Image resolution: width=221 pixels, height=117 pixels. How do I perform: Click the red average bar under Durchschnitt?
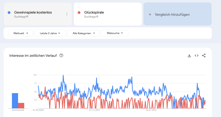point(21,105)
